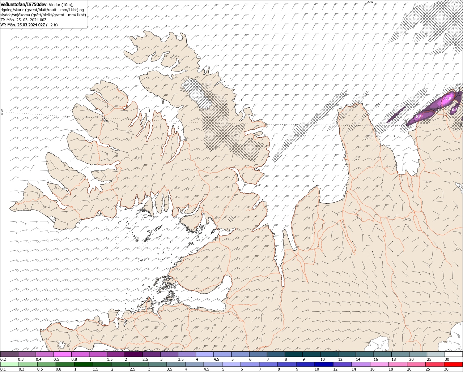
Task: Select the snow legend swatch between 18 and 20
Action: pos(400,354)
